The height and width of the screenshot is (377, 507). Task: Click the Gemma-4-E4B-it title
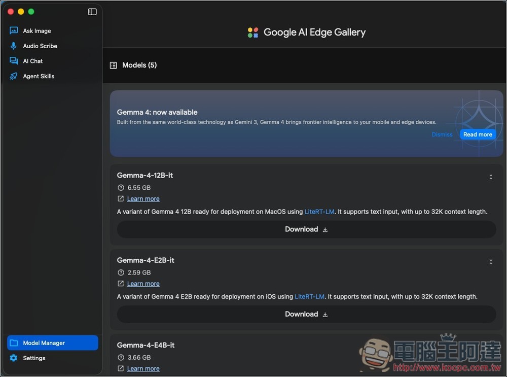pyautogui.click(x=146, y=345)
